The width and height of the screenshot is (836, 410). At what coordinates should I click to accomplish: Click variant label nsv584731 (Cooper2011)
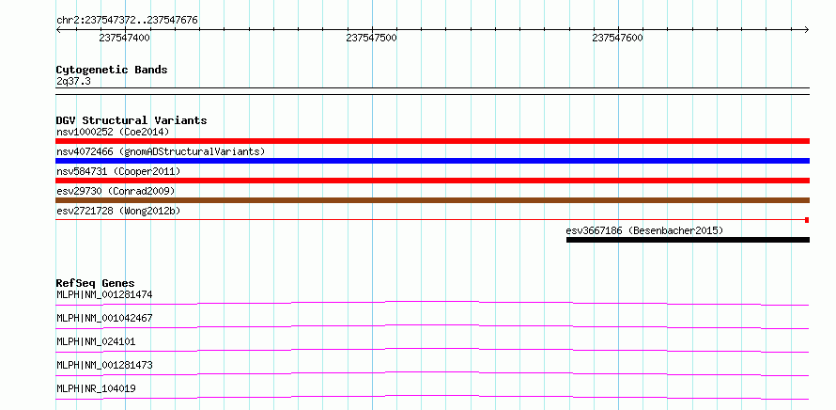point(118,171)
